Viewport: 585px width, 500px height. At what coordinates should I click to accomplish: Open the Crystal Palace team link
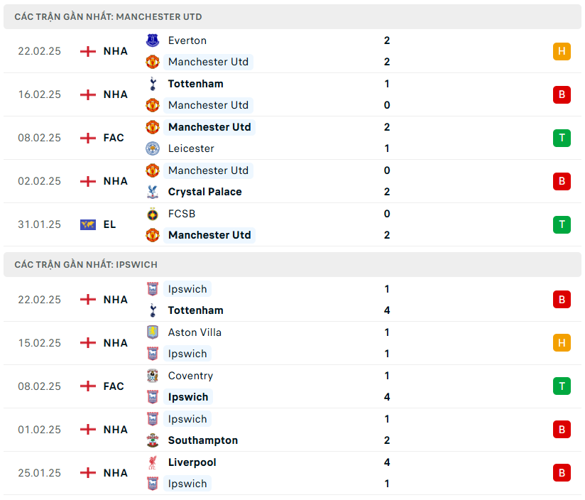click(x=204, y=192)
